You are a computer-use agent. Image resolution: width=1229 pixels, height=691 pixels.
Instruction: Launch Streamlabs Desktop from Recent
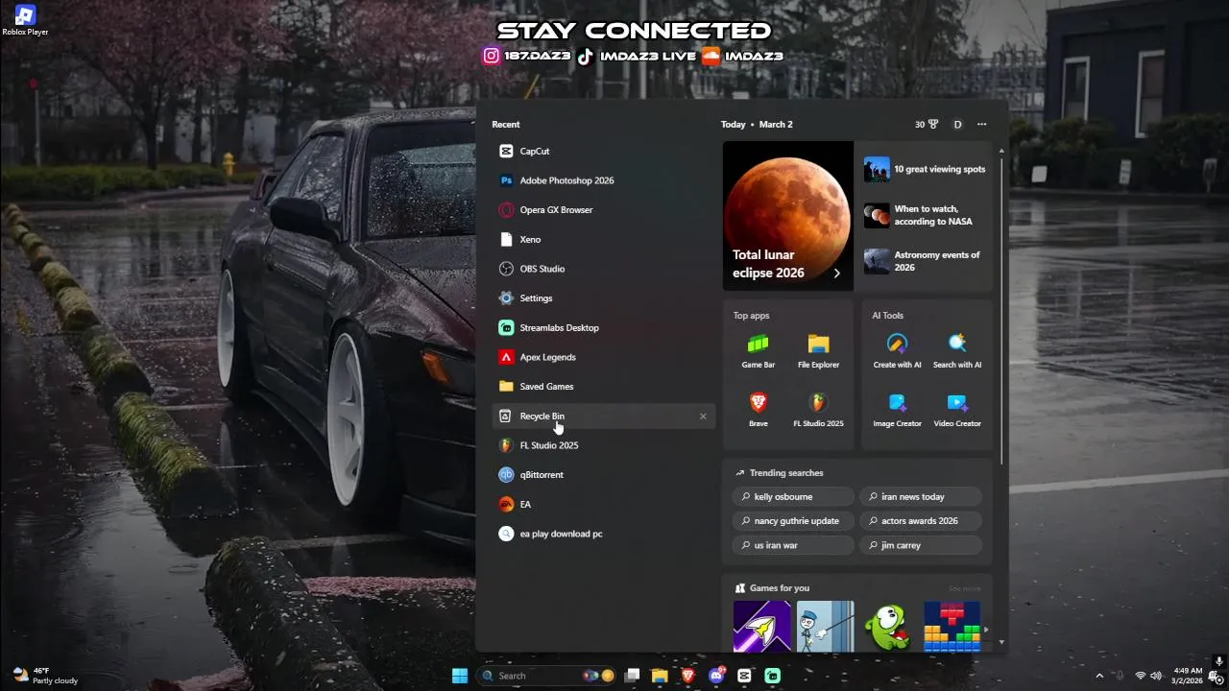603,327
